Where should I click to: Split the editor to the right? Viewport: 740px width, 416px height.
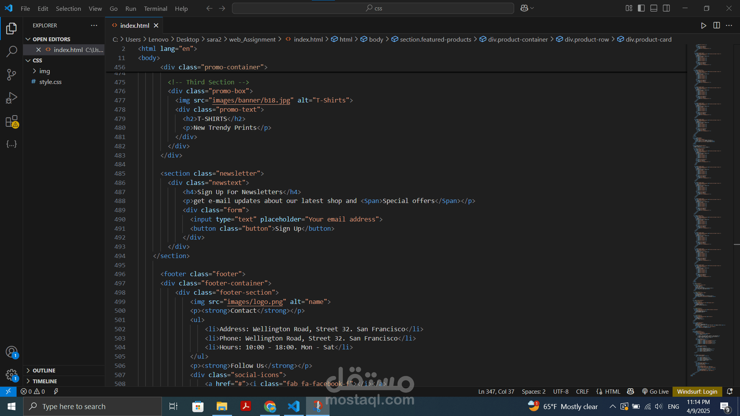click(716, 25)
